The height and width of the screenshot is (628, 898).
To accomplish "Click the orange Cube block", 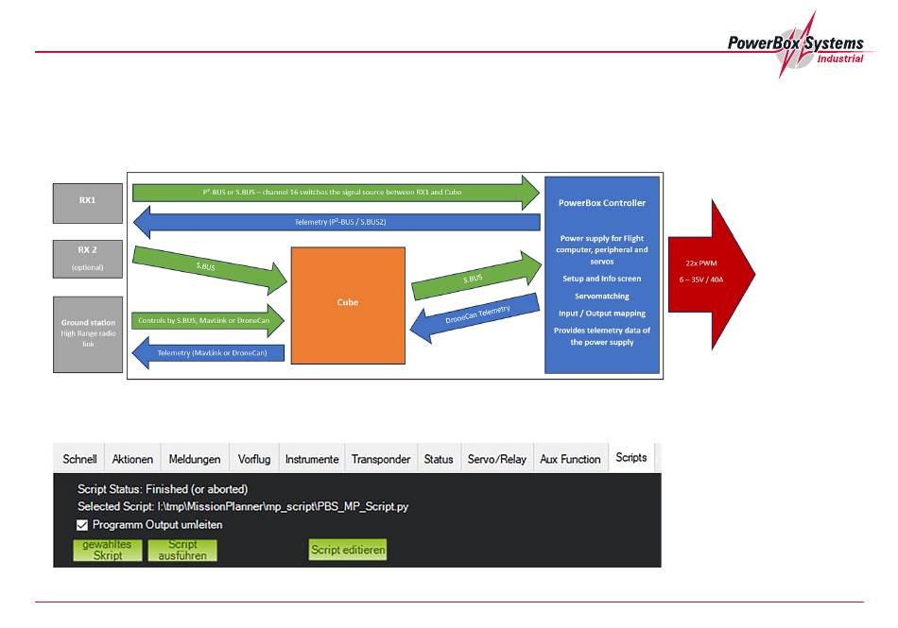I will tap(348, 305).
